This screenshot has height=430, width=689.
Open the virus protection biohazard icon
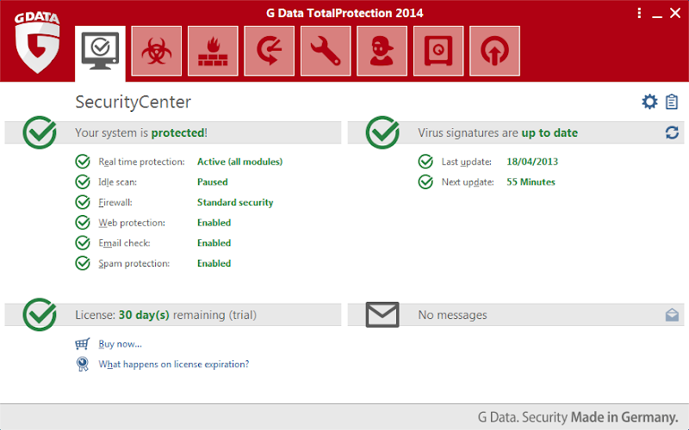(157, 51)
